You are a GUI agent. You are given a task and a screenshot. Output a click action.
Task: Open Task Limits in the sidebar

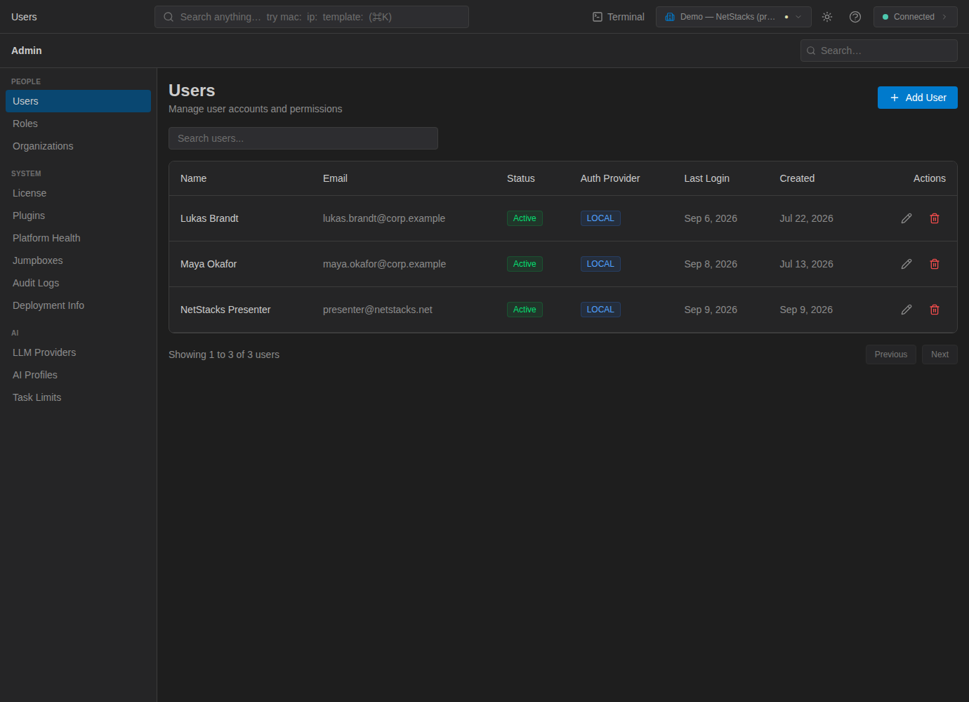78,397
